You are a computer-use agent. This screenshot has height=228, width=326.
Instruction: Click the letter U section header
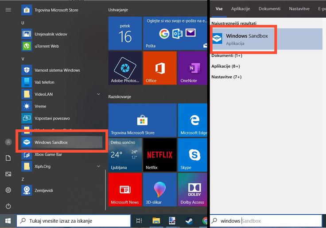click(23, 23)
